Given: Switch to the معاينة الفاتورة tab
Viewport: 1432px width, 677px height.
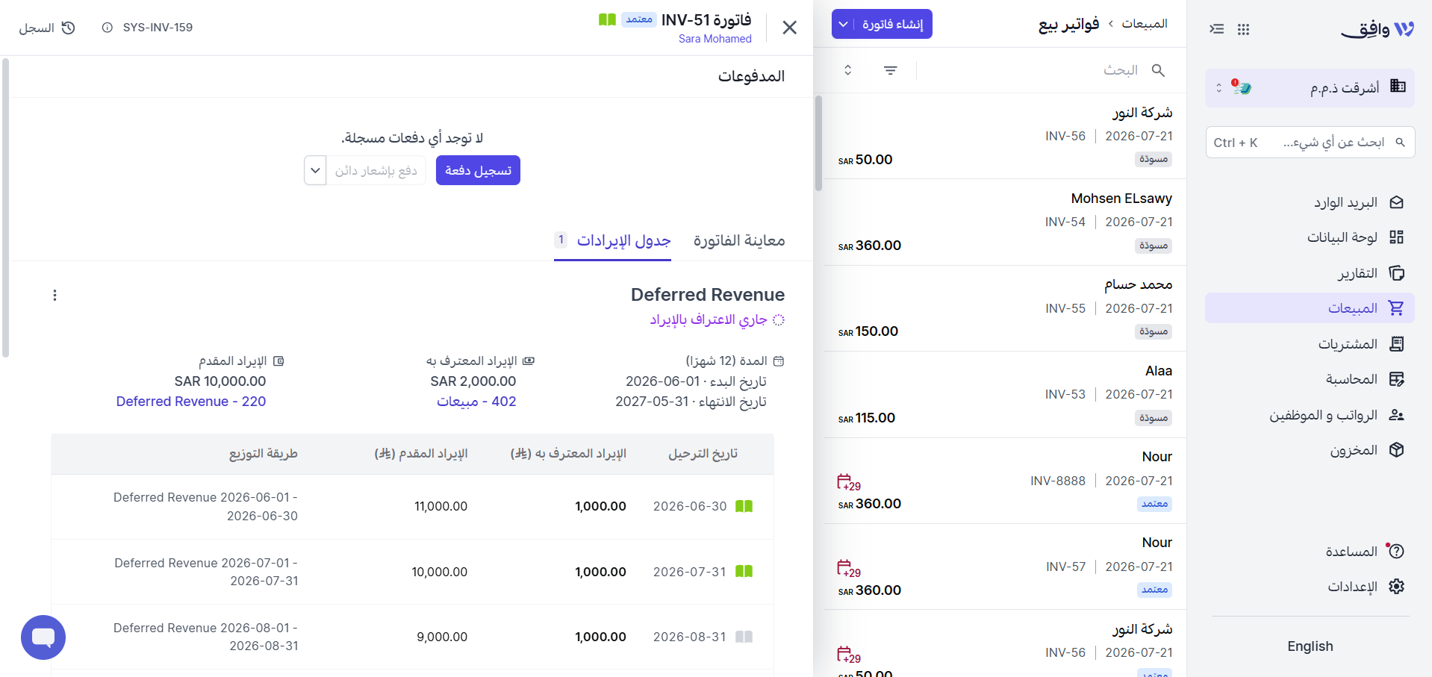Looking at the screenshot, I should [739, 240].
